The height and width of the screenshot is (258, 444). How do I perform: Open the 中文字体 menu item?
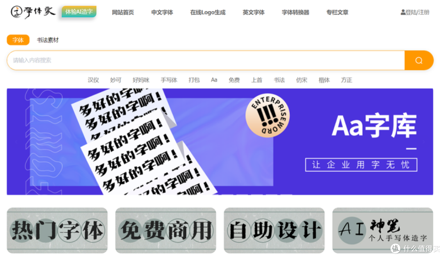(x=162, y=12)
